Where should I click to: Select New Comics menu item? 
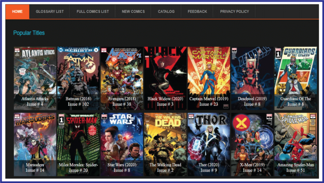(x=133, y=12)
